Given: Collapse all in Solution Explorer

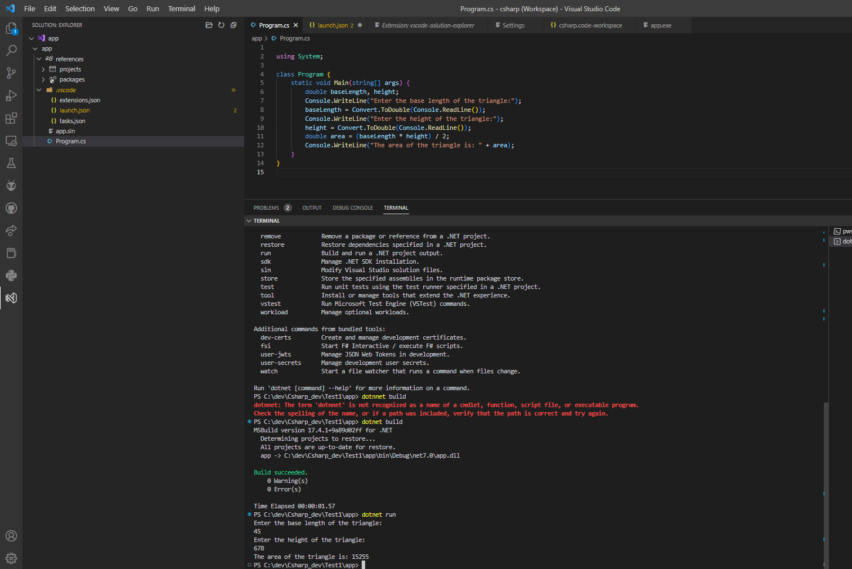Looking at the screenshot, I should pos(234,25).
